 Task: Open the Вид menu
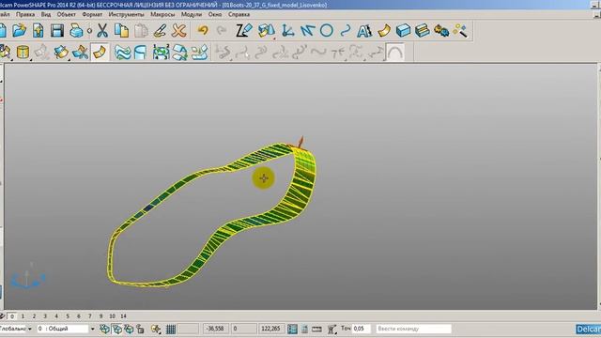pos(46,15)
